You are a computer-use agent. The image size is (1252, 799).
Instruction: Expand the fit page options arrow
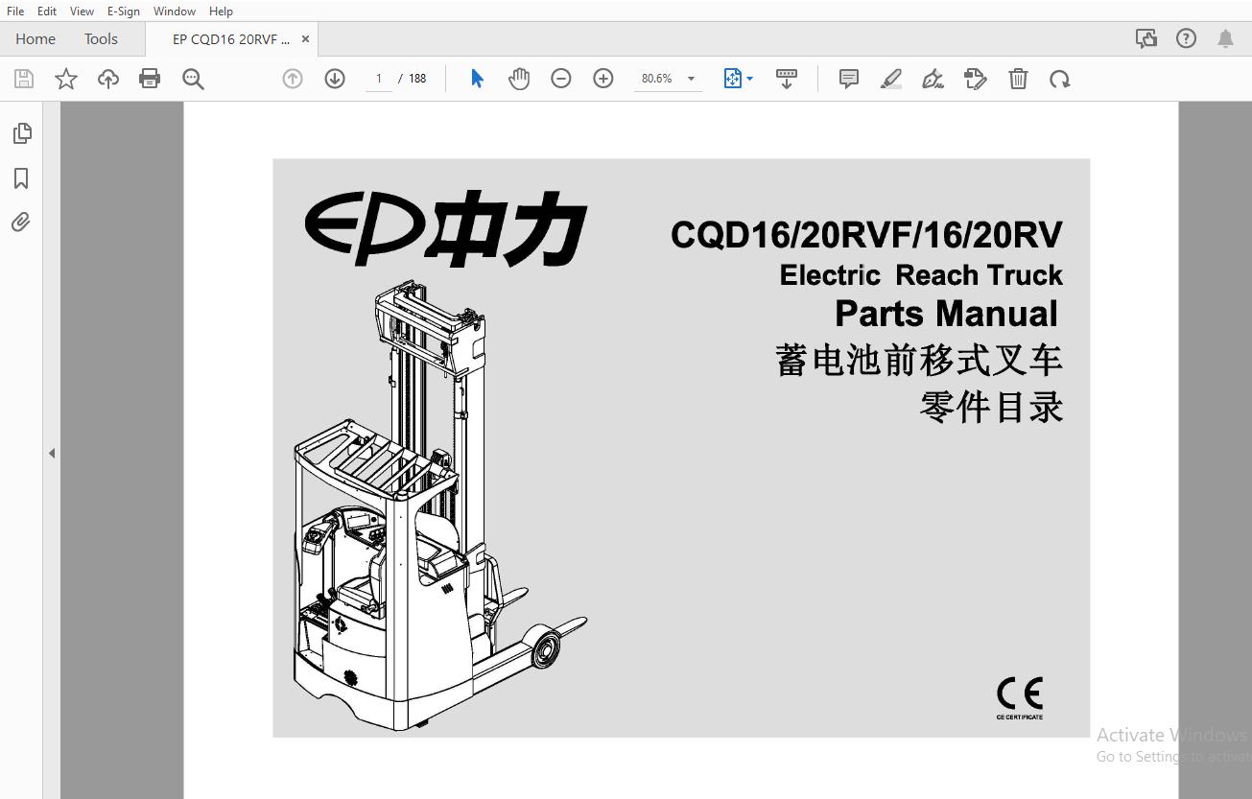click(749, 79)
